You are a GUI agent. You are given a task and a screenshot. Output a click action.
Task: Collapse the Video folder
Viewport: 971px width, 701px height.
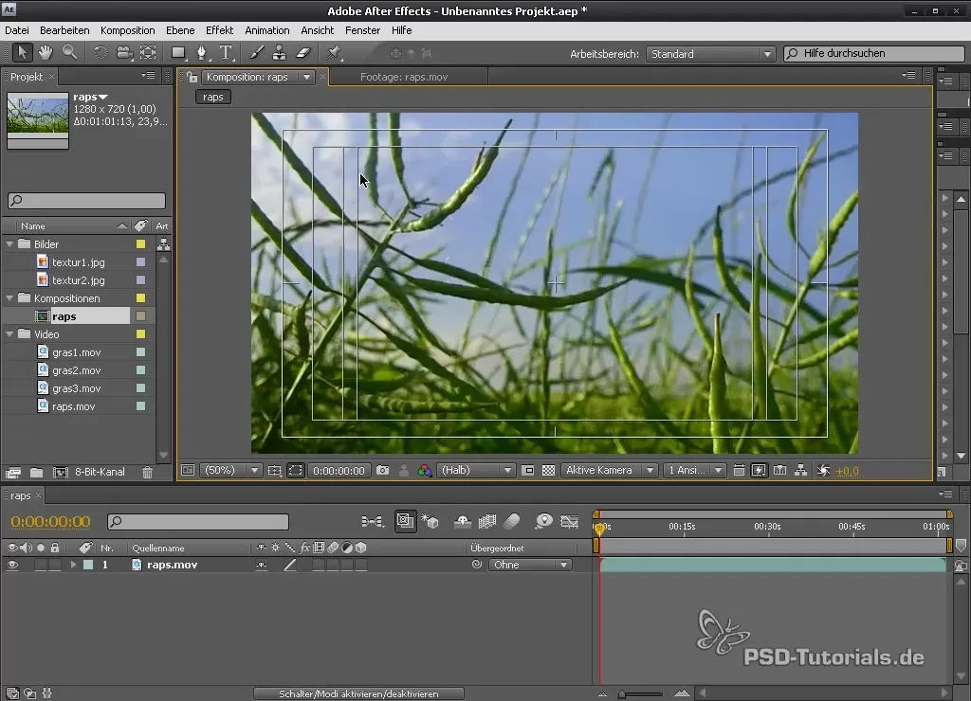pyautogui.click(x=9, y=334)
